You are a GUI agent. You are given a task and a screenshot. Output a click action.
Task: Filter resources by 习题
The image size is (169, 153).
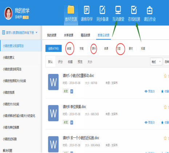(x=118, y=49)
